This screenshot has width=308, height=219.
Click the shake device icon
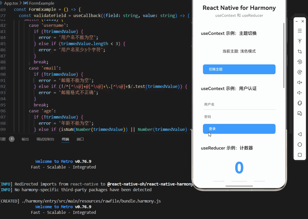(x=300, y=103)
